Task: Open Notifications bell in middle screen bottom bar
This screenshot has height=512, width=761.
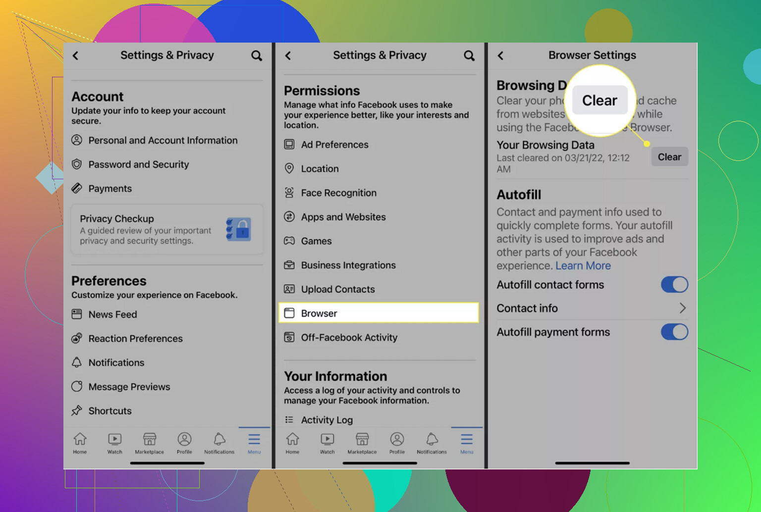Action: tap(432, 443)
